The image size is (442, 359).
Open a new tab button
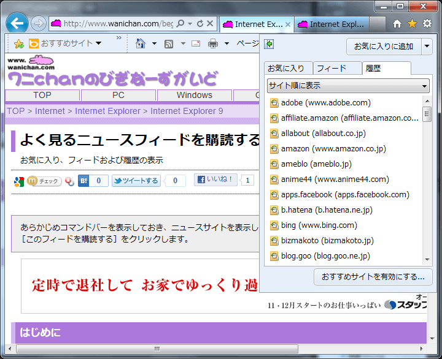(x=377, y=25)
